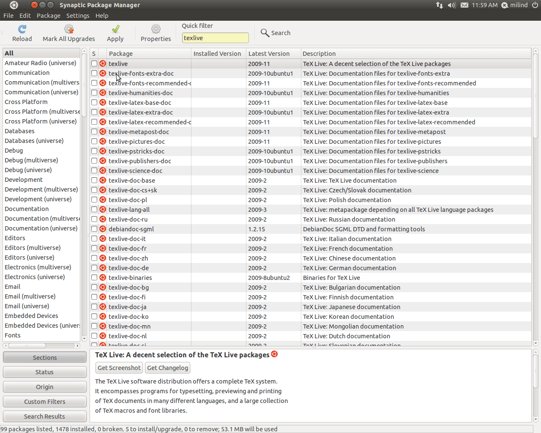The width and height of the screenshot is (541, 433).
Task: Show Custom Filters view
Action: 45,401
